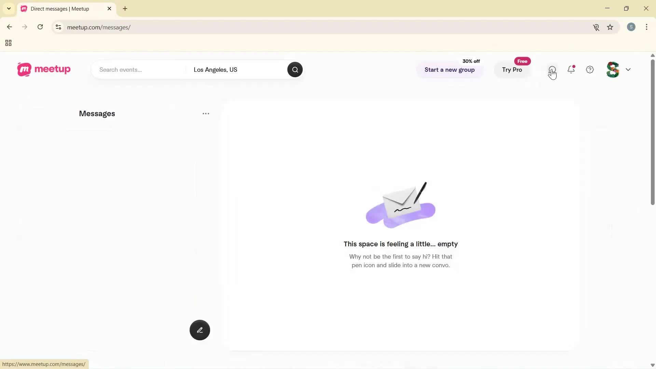Click the search magnifier button

pyautogui.click(x=295, y=69)
